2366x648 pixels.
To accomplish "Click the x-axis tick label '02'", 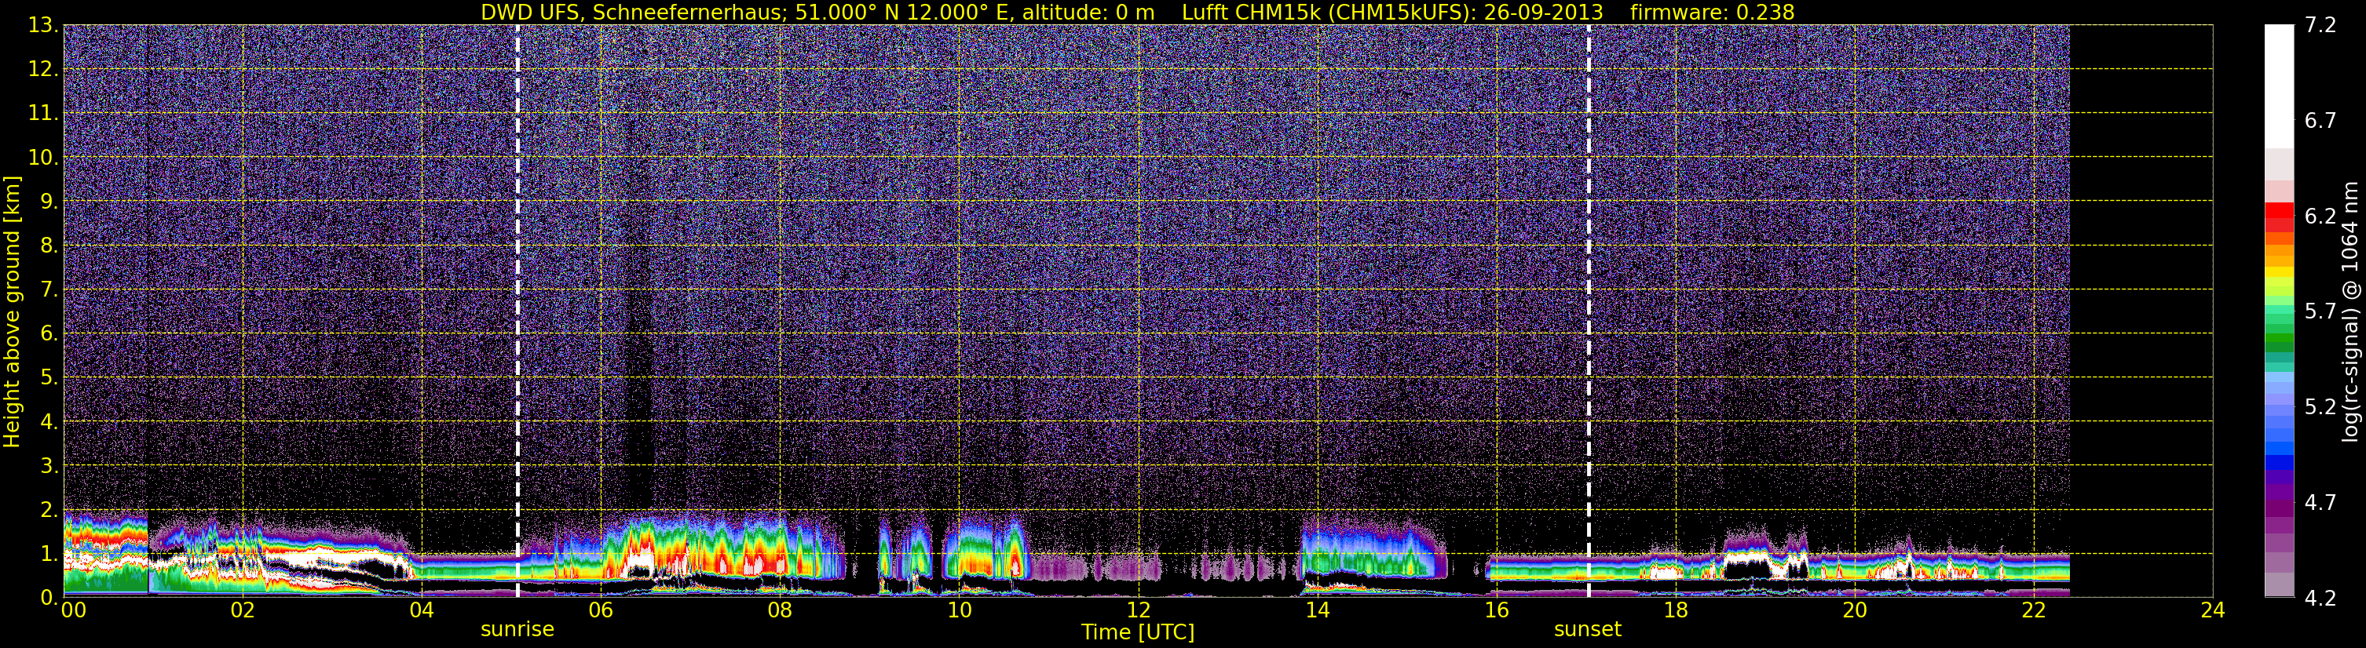I will (243, 610).
